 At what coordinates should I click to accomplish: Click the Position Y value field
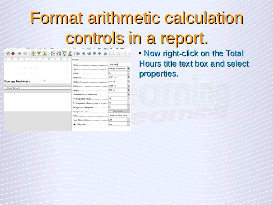[118, 81]
